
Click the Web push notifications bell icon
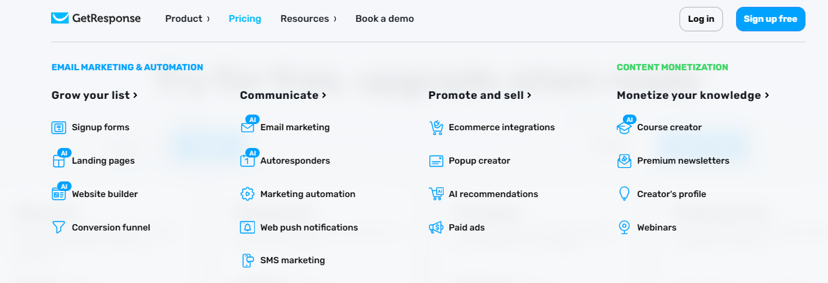tap(247, 228)
